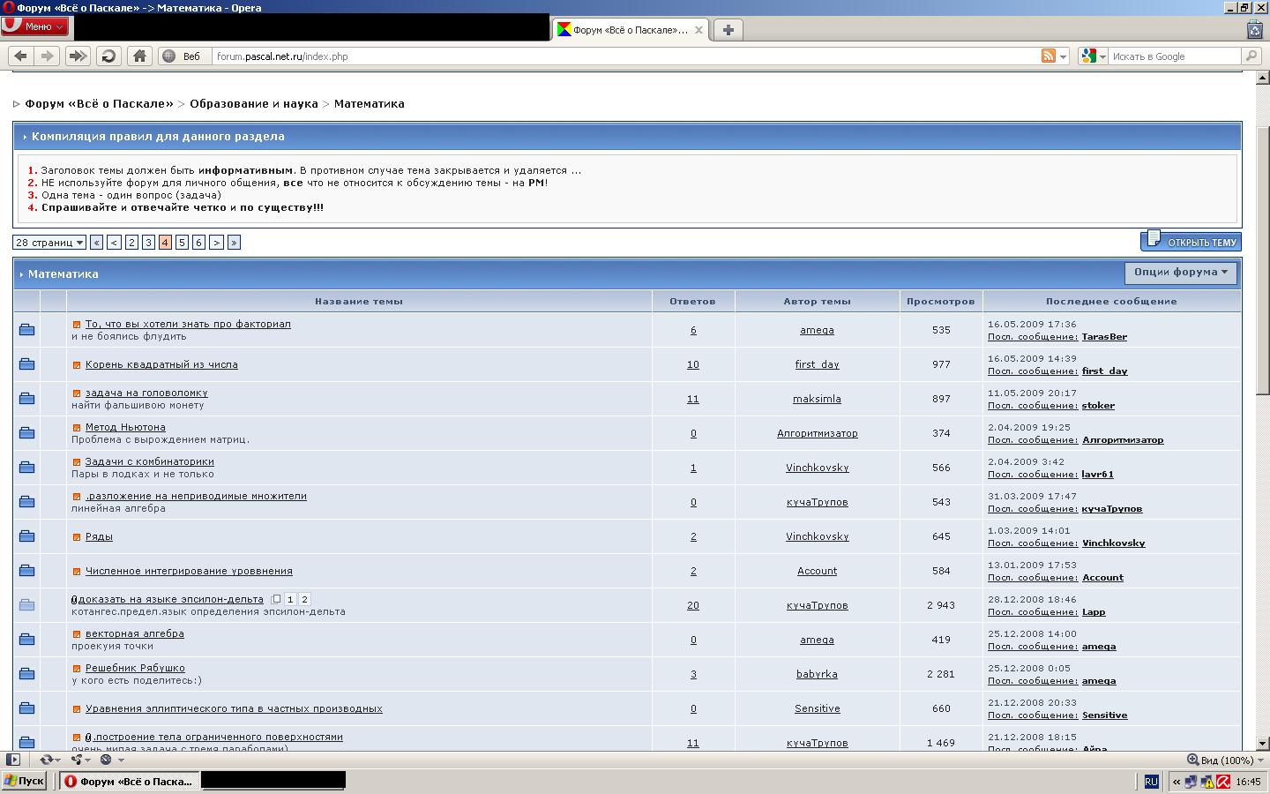Open the 'Вид (100%)' zoom control
1270x794 pixels.
coord(1223,760)
